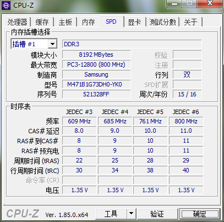Image resolution: width=224 pixels, height=222 pixels.
Task: Click the tRC value 40
Action: pos(186,170)
